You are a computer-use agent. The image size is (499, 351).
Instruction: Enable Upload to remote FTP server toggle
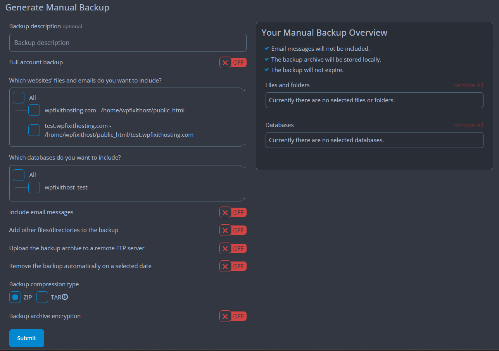[x=233, y=248]
